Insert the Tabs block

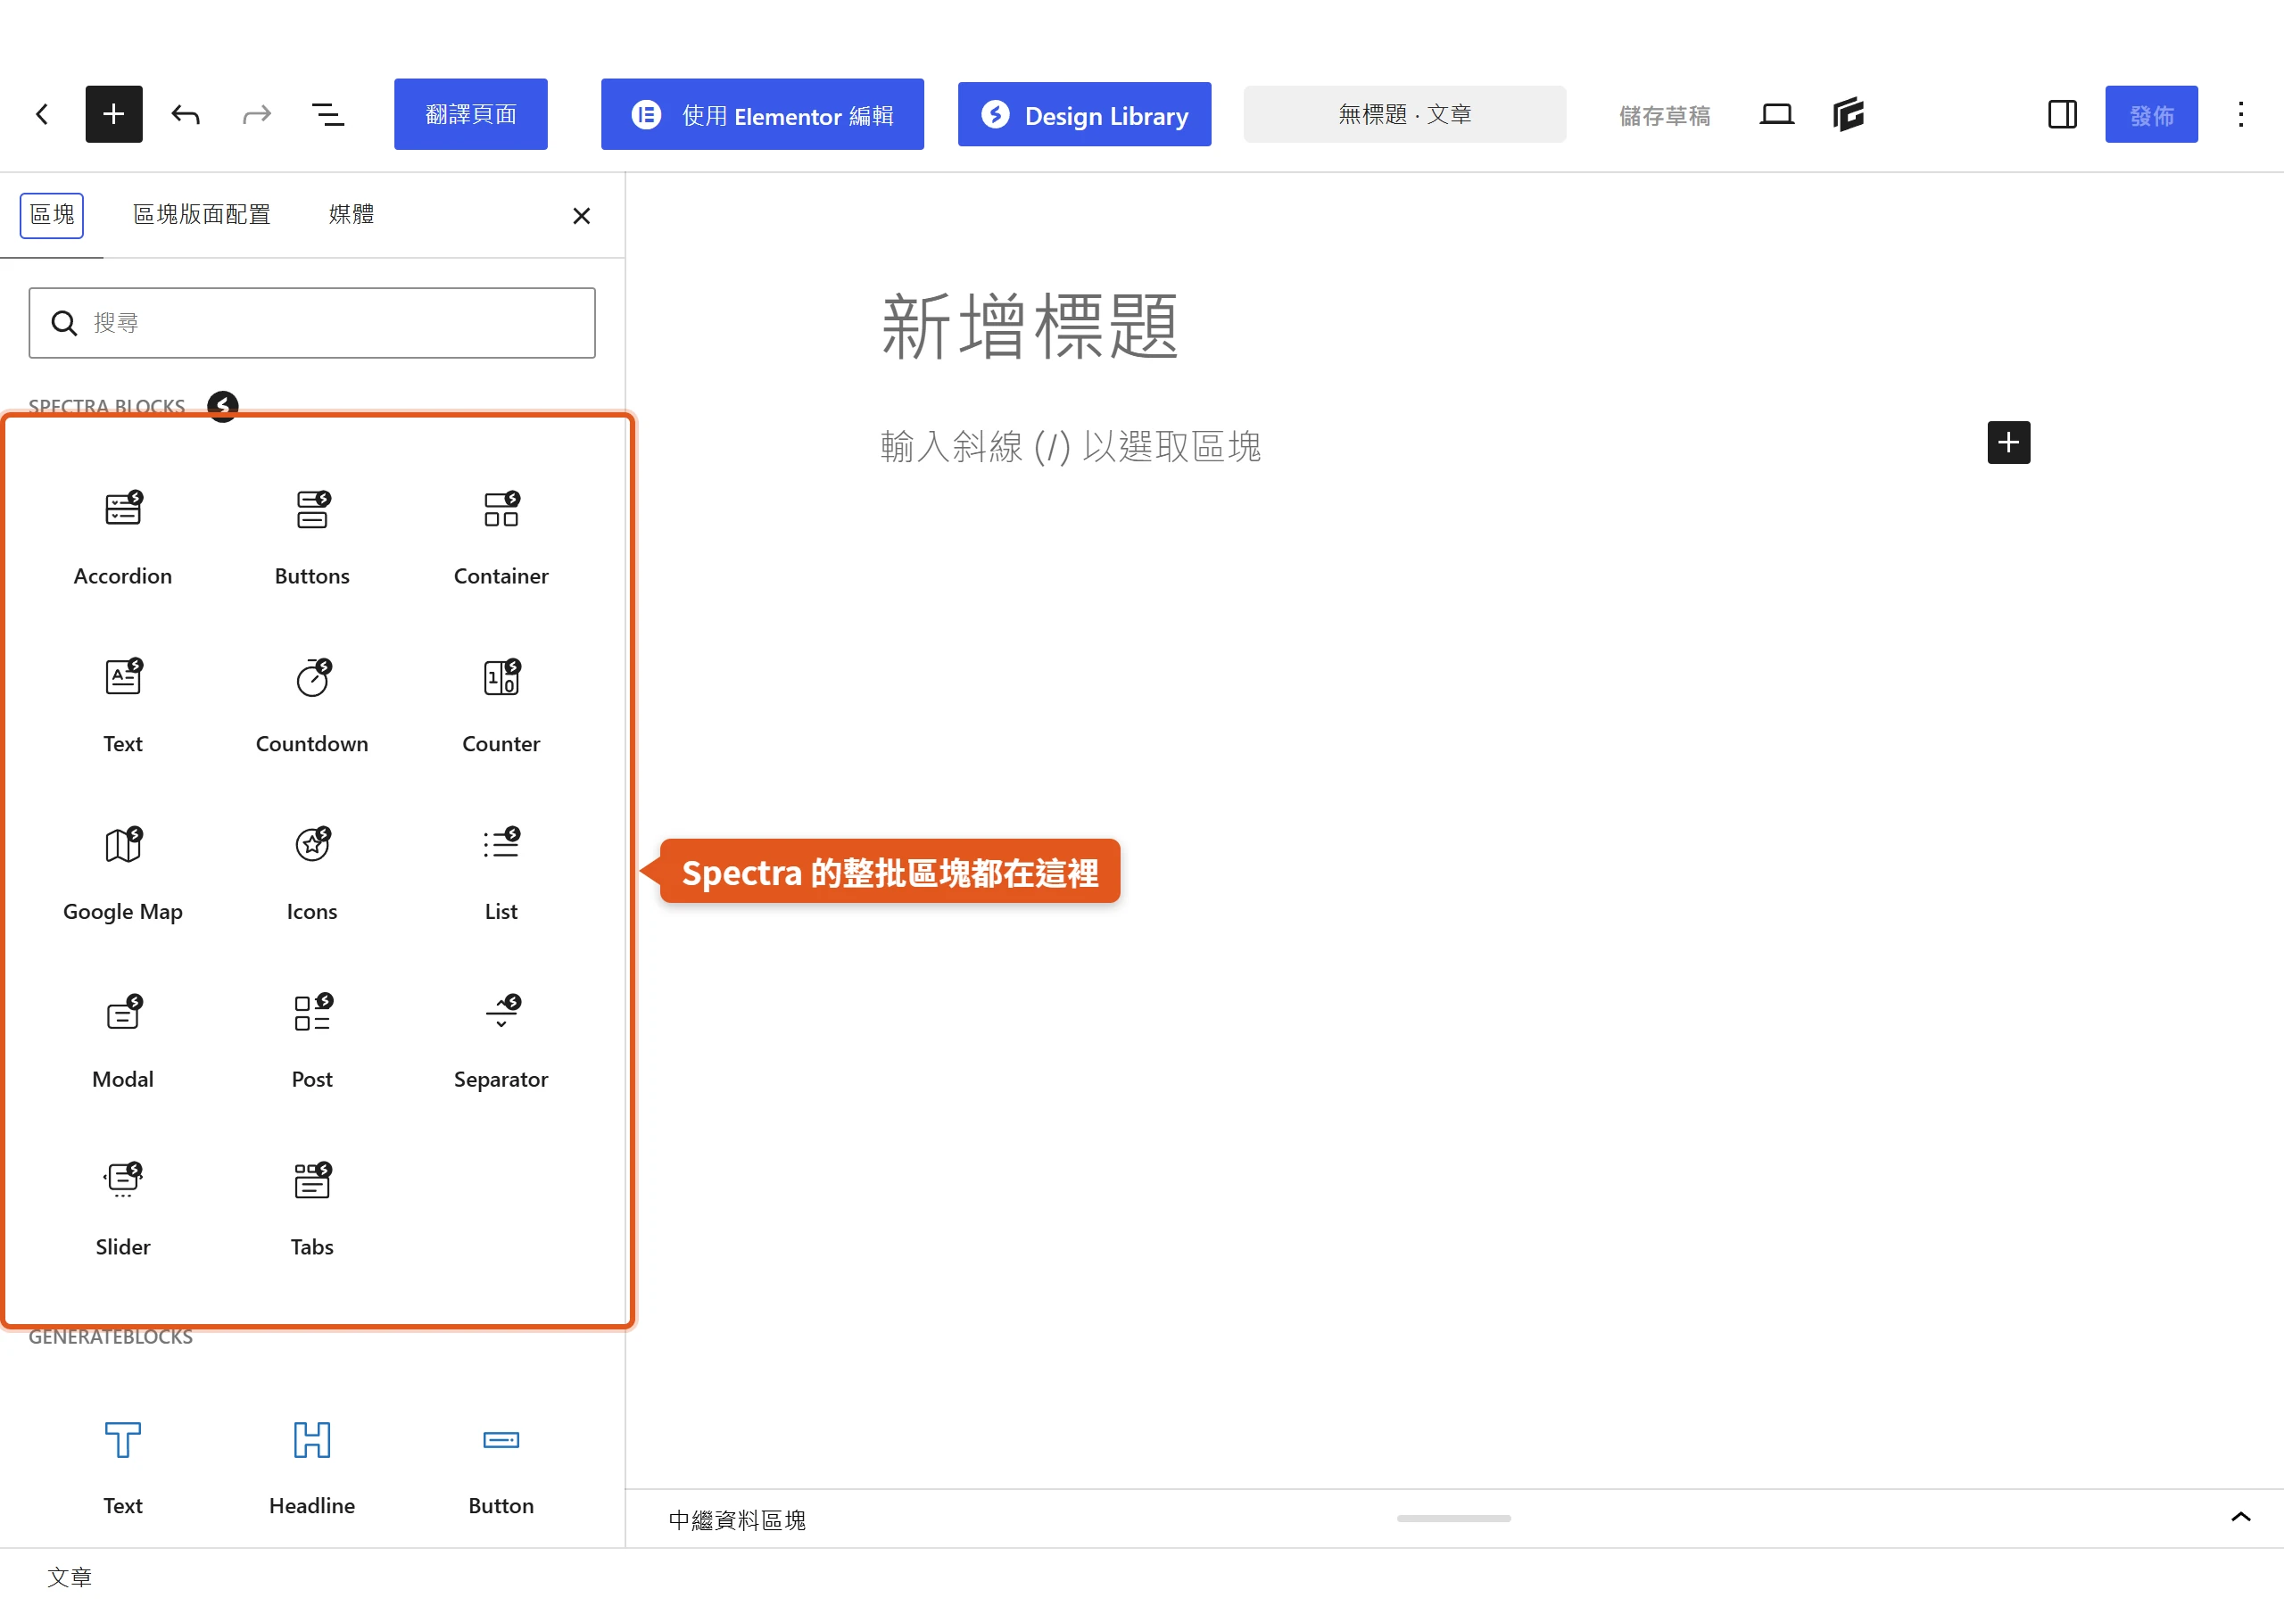[311, 1209]
